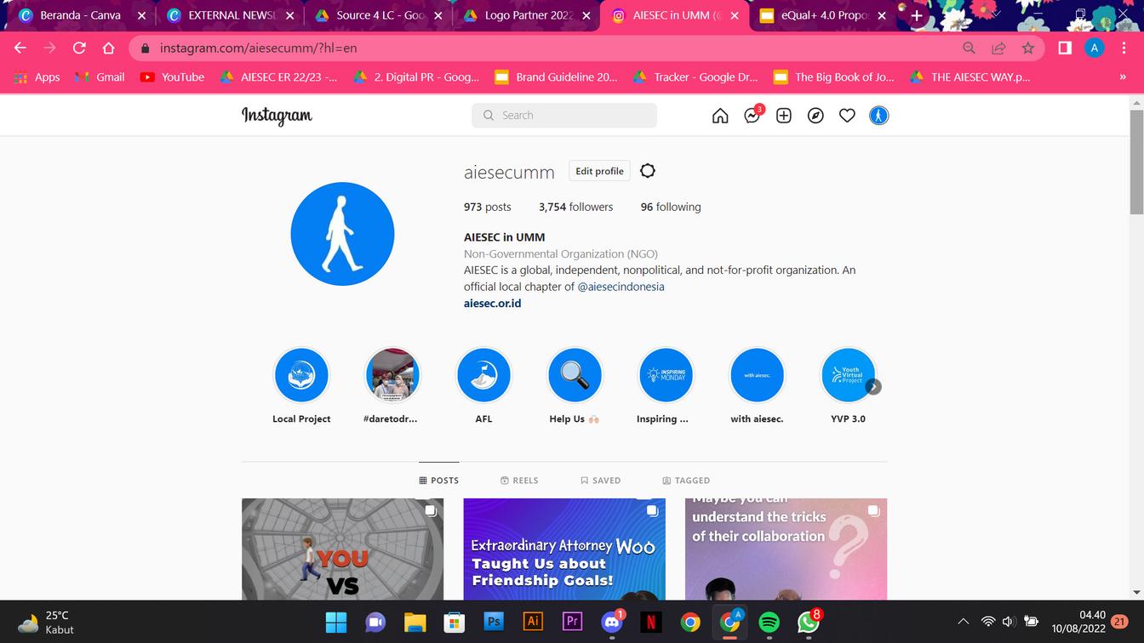
Task: Launch Illustrator from taskbar
Action: pyautogui.click(x=533, y=622)
